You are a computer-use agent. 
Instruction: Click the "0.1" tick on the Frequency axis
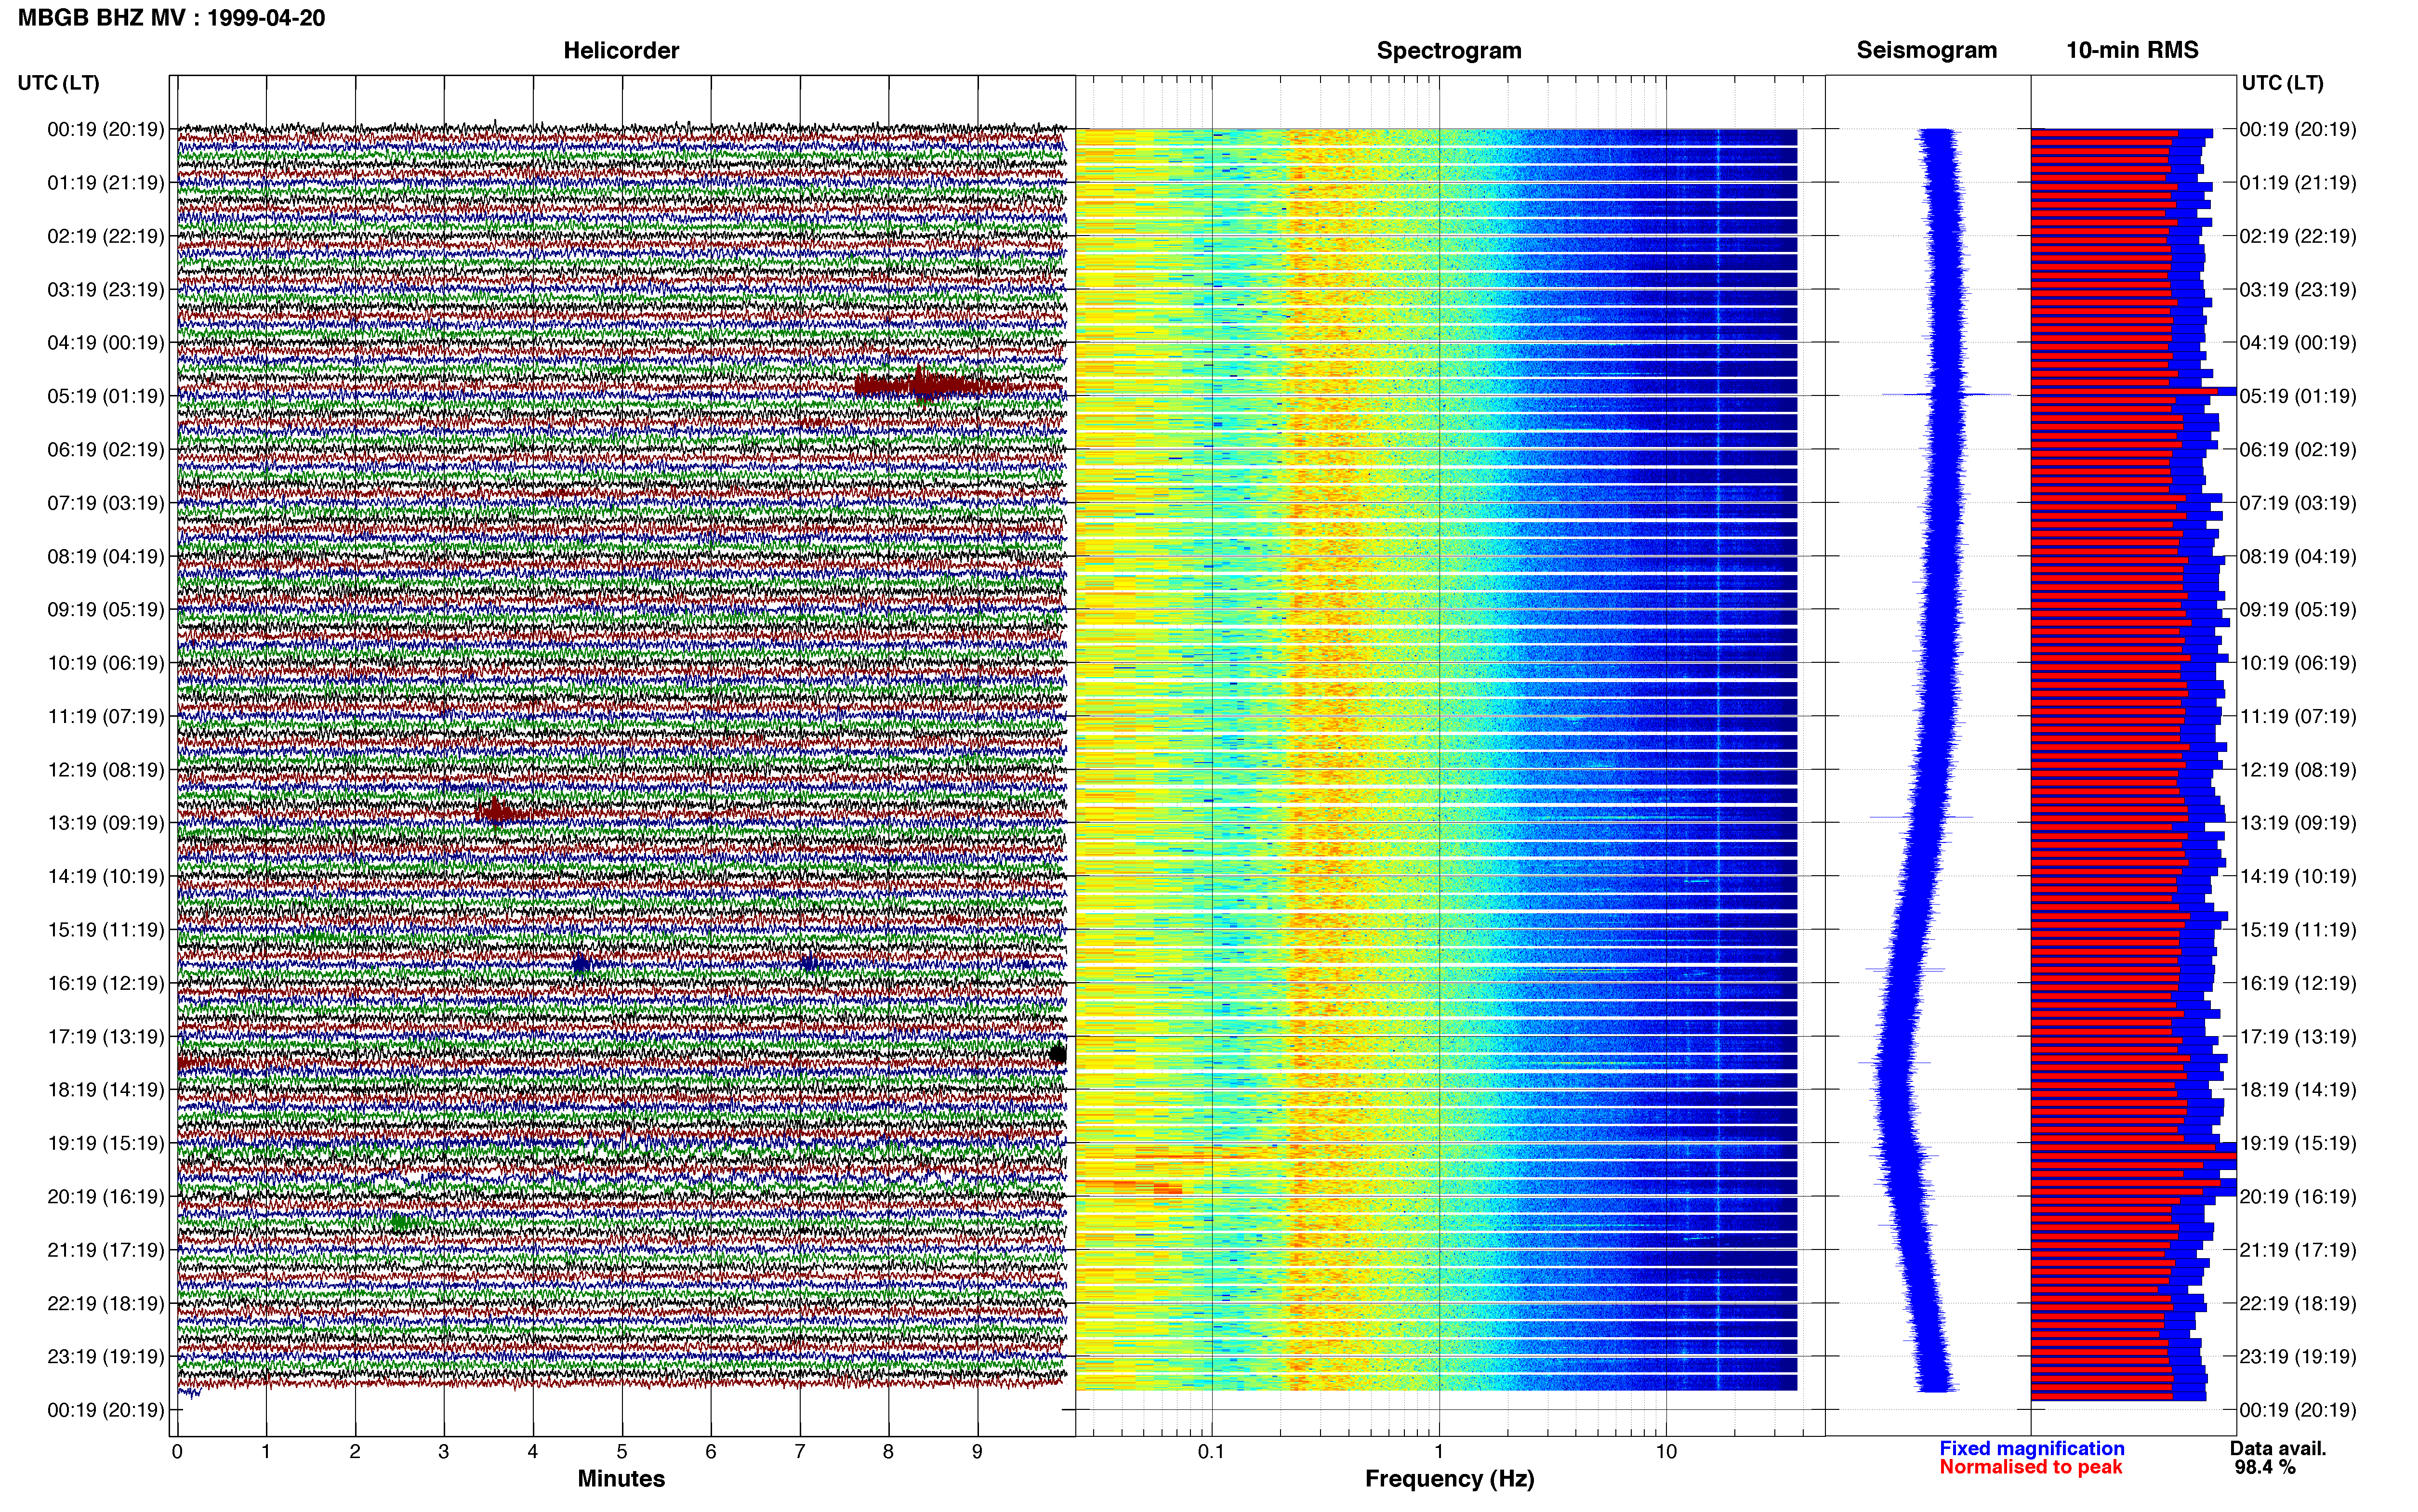[x=1211, y=1452]
